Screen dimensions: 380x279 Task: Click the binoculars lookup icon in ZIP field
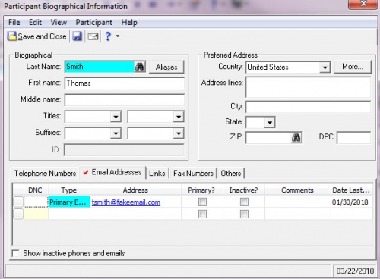point(296,138)
